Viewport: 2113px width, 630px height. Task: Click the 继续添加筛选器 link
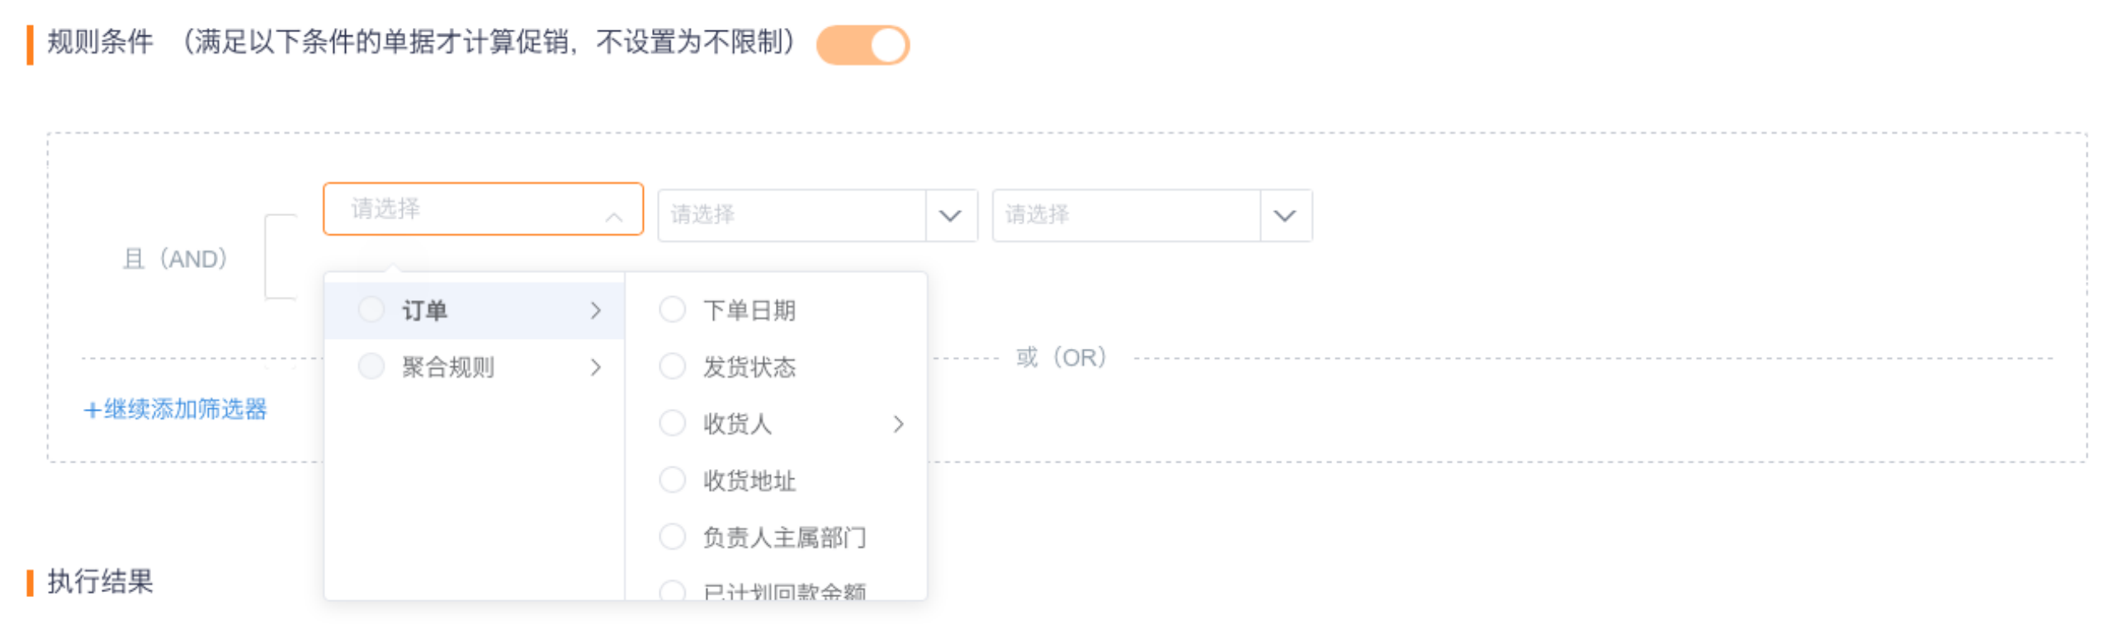tap(175, 409)
